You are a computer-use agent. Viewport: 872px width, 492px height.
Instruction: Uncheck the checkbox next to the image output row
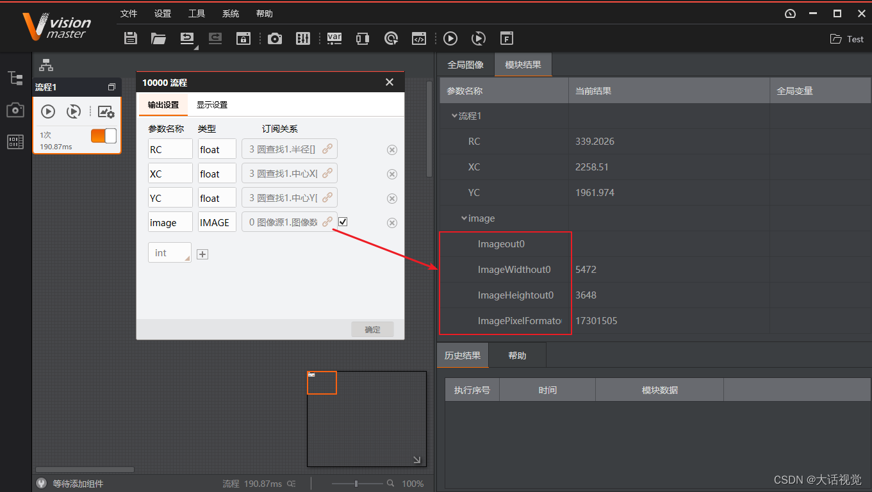click(343, 221)
